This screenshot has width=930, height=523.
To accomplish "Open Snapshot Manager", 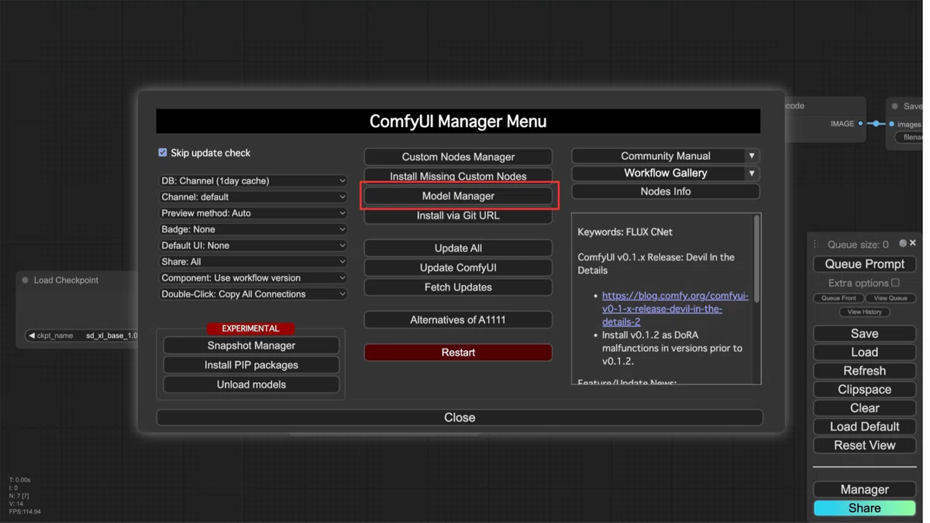I will [251, 346].
